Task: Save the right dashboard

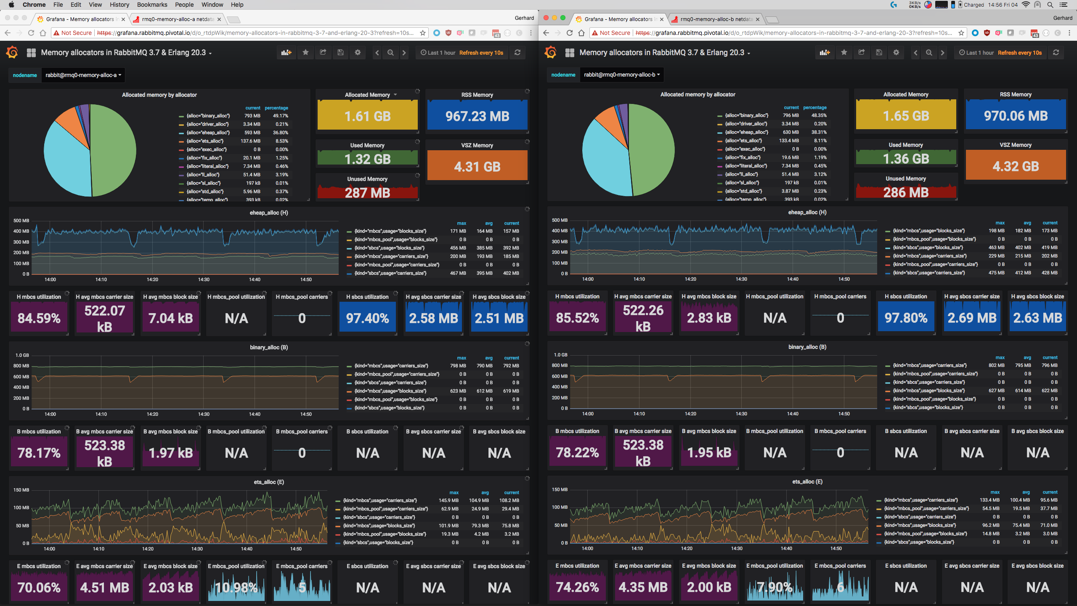Action: (879, 53)
